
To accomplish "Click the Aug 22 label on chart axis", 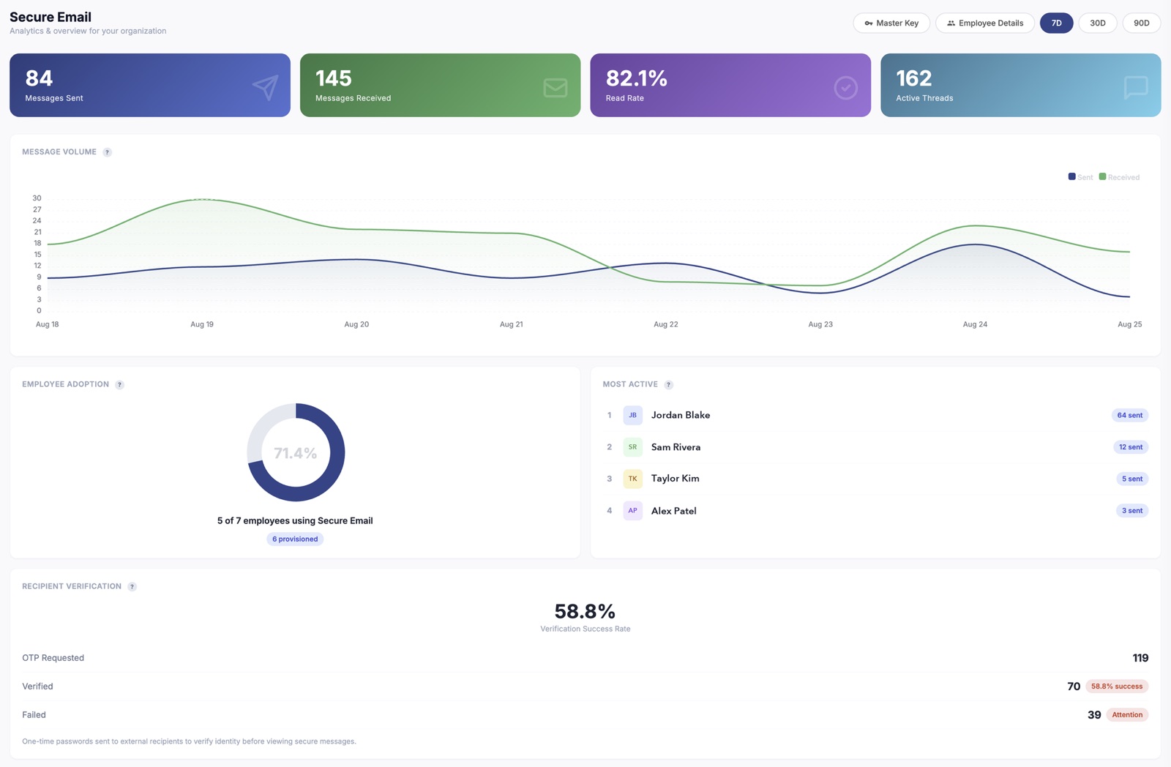I will point(665,324).
